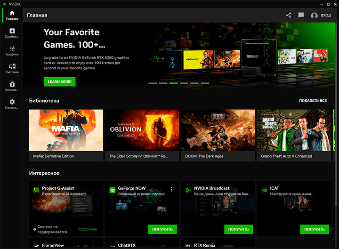Click the Интересное section heading

(x=44, y=173)
